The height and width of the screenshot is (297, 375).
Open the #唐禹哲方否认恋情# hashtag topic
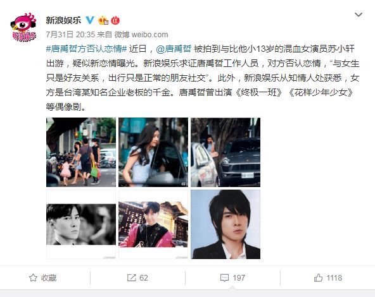click(86, 49)
